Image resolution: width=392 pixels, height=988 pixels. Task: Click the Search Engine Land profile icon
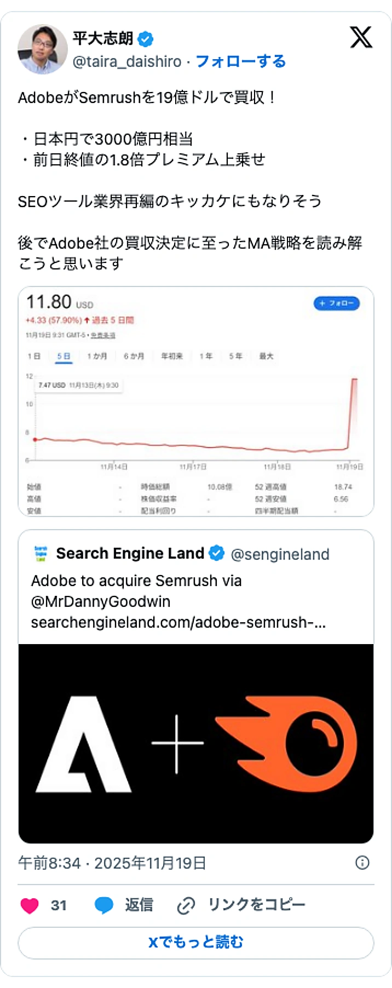(39, 553)
